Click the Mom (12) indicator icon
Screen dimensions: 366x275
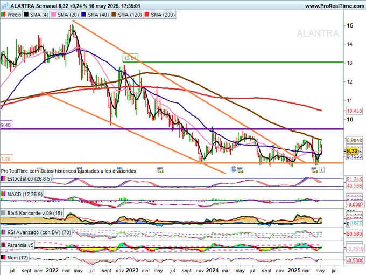[3, 258]
